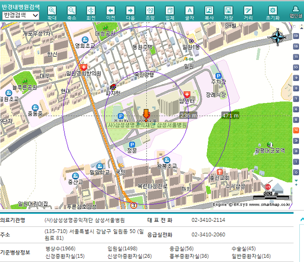The height and width of the screenshot is (262, 304).
Task: Click phone number 02-3410-2114
Action: point(208,220)
